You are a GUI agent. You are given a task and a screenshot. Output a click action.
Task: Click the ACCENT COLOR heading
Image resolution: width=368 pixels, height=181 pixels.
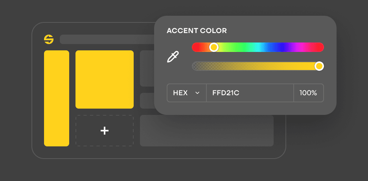(197, 31)
